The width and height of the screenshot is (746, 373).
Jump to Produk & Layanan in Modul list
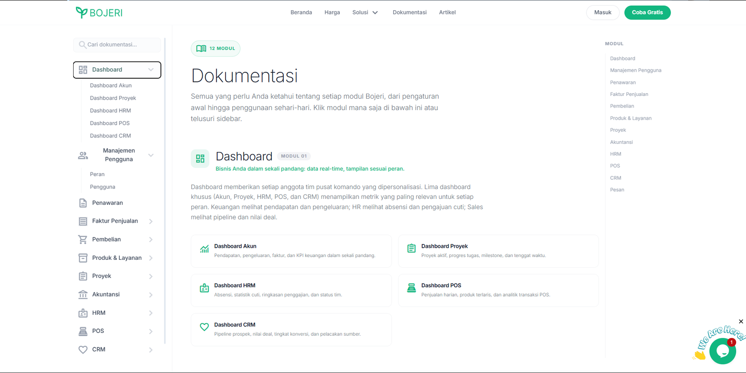pyautogui.click(x=631, y=118)
